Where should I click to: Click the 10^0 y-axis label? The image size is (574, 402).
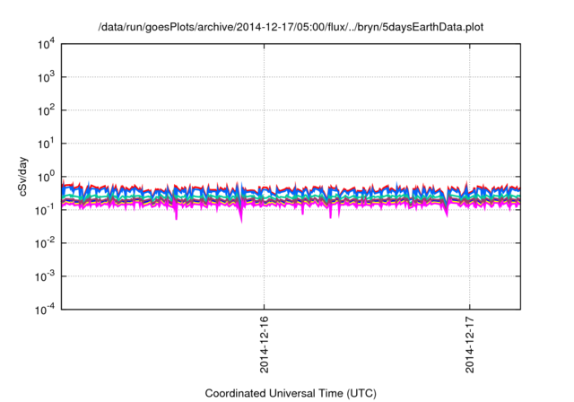(x=47, y=177)
